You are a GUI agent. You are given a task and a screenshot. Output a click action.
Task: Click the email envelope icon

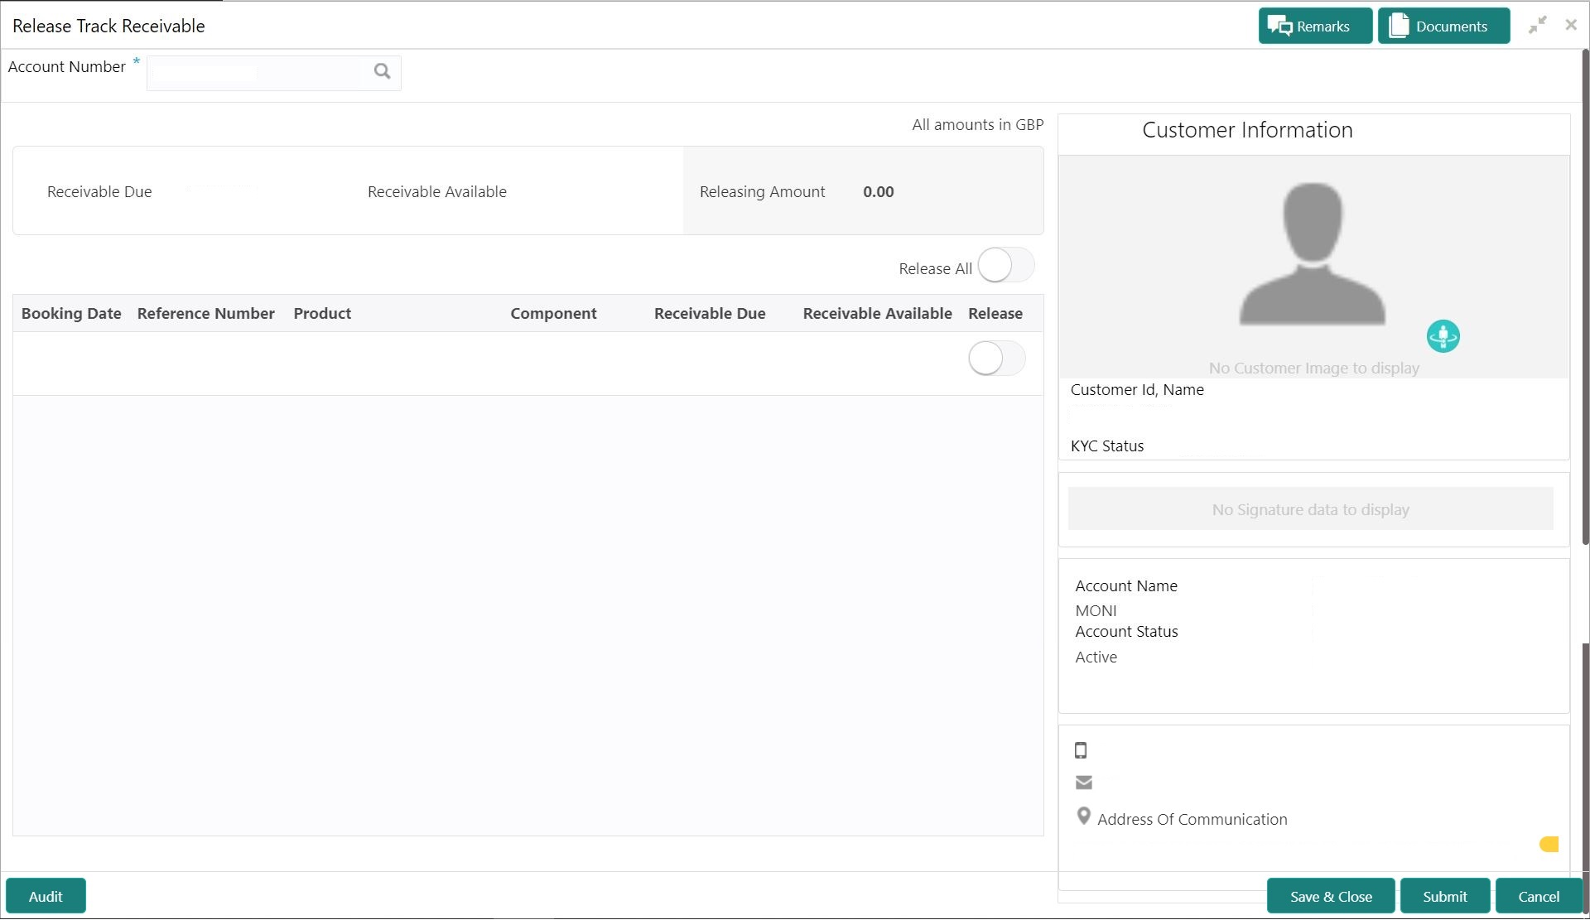click(1083, 783)
